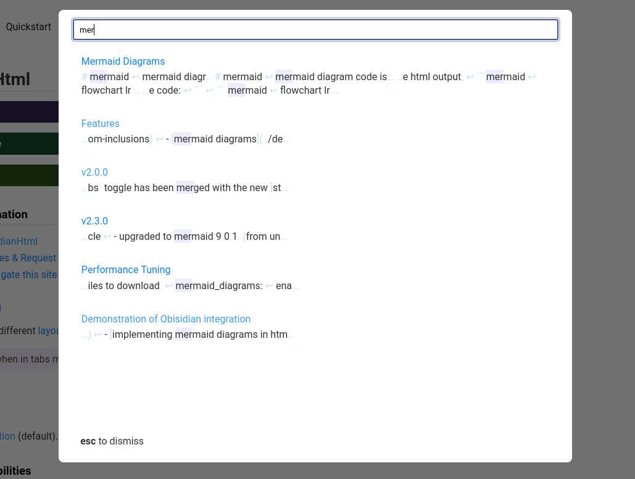Open the 'es & Request' sidebar link
The width and height of the screenshot is (635, 479).
(29, 258)
